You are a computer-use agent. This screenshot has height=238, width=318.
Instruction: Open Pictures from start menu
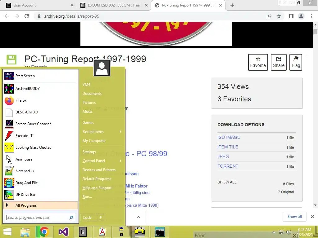[x=89, y=103]
